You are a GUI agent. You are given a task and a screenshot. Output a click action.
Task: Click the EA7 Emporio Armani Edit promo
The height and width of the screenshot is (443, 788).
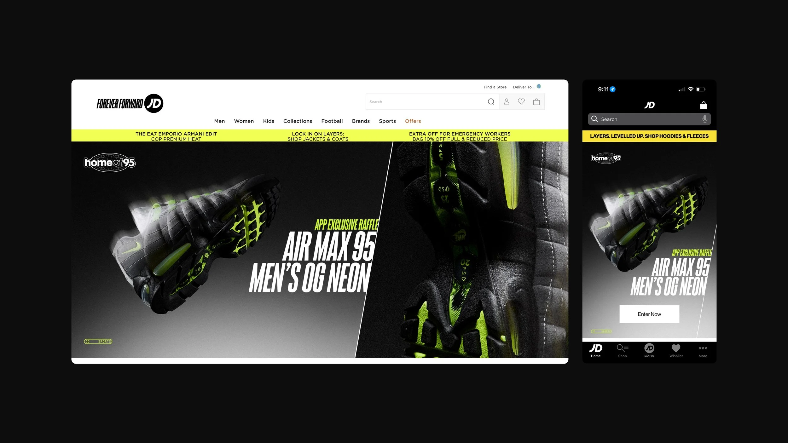pyautogui.click(x=176, y=136)
